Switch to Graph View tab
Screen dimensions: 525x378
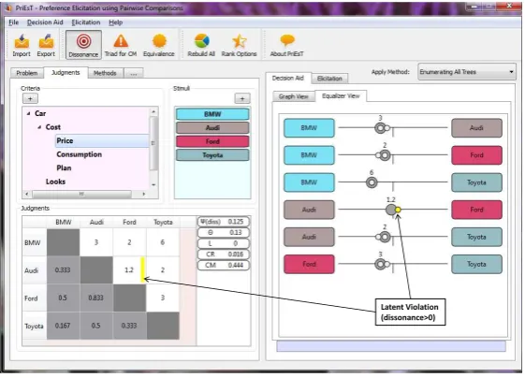pyautogui.click(x=294, y=96)
